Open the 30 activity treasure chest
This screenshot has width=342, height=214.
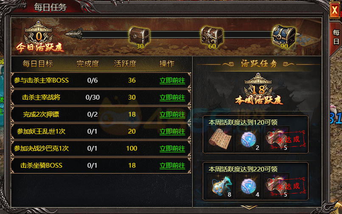click(x=139, y=36)
